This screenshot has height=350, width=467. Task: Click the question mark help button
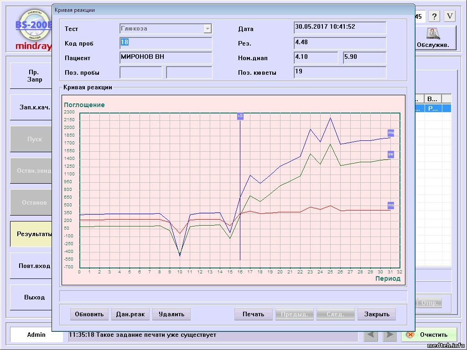434,16
